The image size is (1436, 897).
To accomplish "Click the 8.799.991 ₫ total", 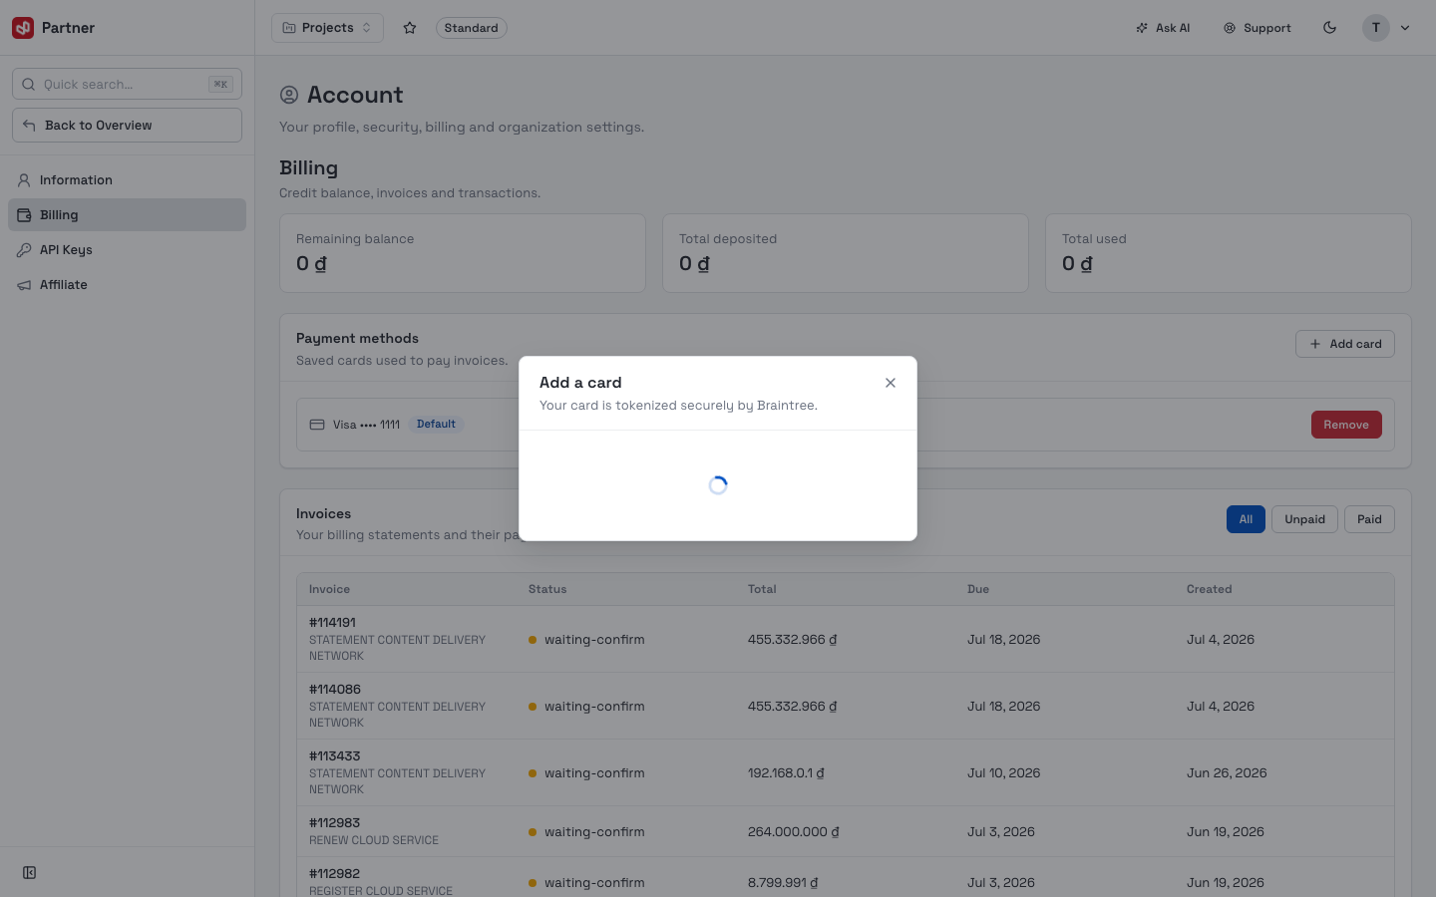I will [x=783, y=882].
